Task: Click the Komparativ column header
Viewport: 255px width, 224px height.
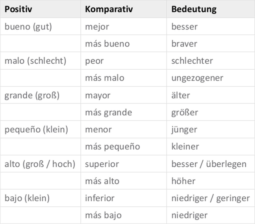Action: coord(109,9)
